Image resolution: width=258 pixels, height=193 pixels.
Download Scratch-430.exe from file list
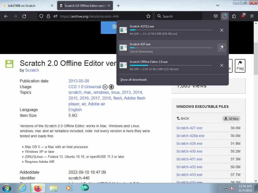coord(189,151)
